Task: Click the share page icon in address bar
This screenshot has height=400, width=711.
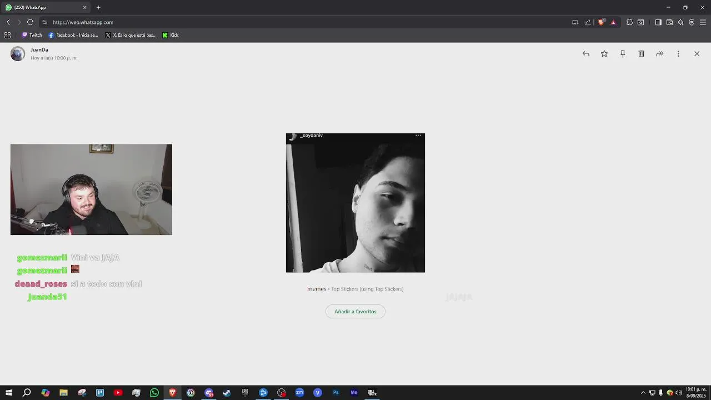Action: pos(588,22)
